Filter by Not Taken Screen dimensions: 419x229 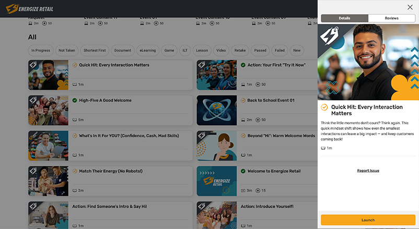(x=67, y=51)
